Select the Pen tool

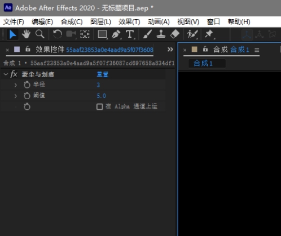[116, 34]
